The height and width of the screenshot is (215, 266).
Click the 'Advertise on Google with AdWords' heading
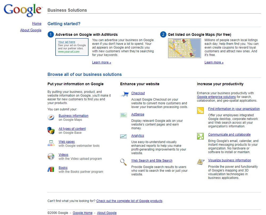tap(86, 35)
